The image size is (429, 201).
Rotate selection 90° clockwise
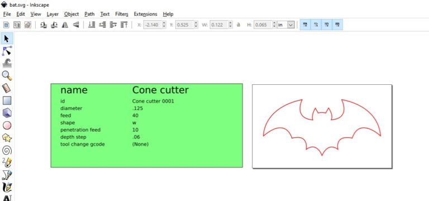[54, 25]
